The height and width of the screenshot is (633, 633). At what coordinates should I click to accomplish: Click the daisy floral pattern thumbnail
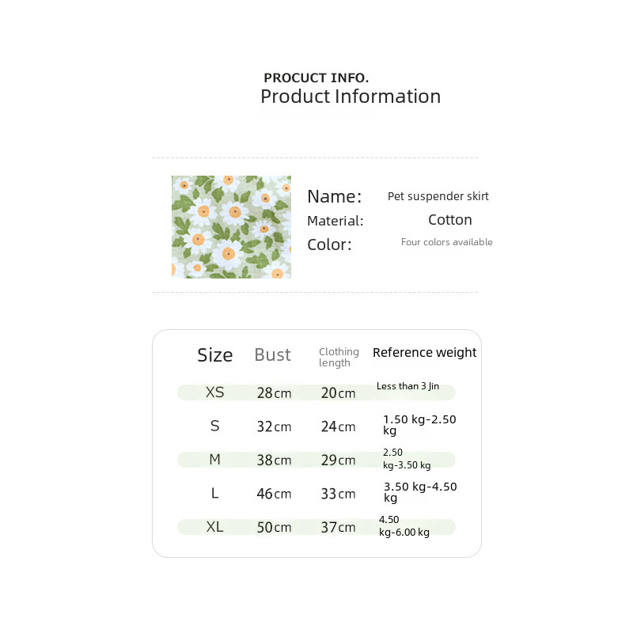click(x=231, y=226)
